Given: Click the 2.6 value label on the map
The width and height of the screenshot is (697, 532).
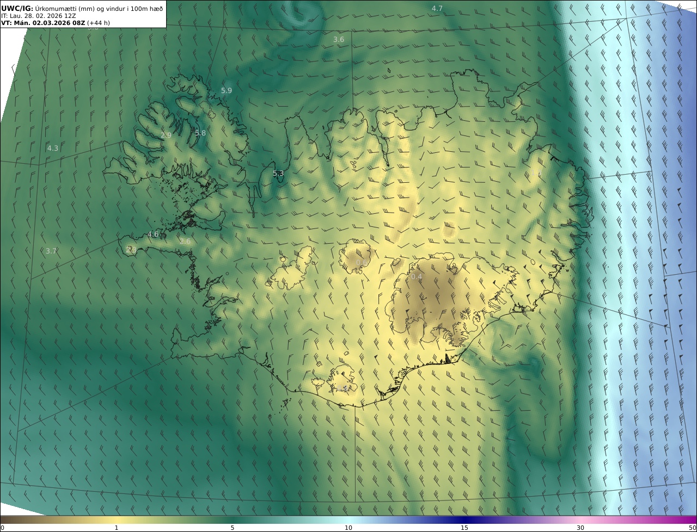Looking at the screenshot, I should 185,242.
